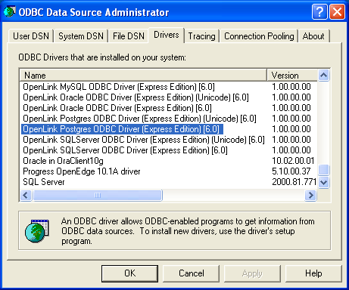The image size is (349, 290).
Task: Close the ODBC Data Source Administrator window
Action: coord(337,11)
